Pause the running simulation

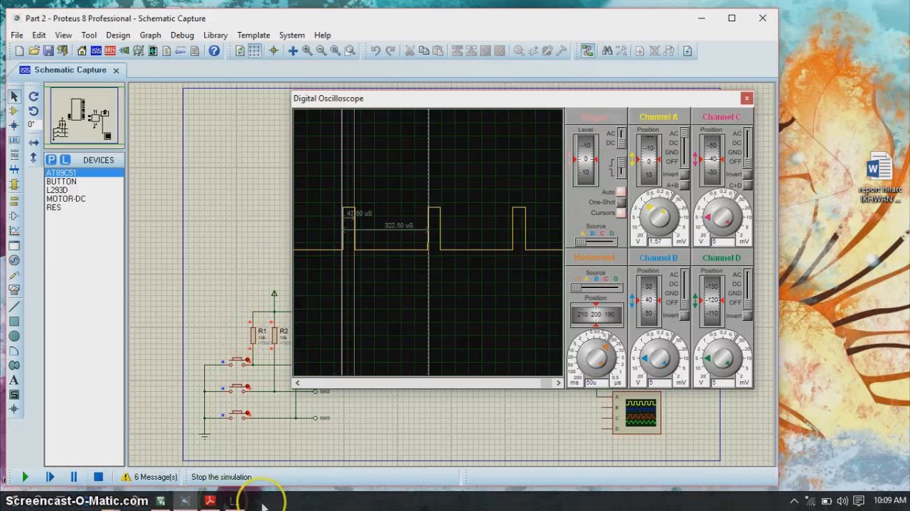click(73, 477)
